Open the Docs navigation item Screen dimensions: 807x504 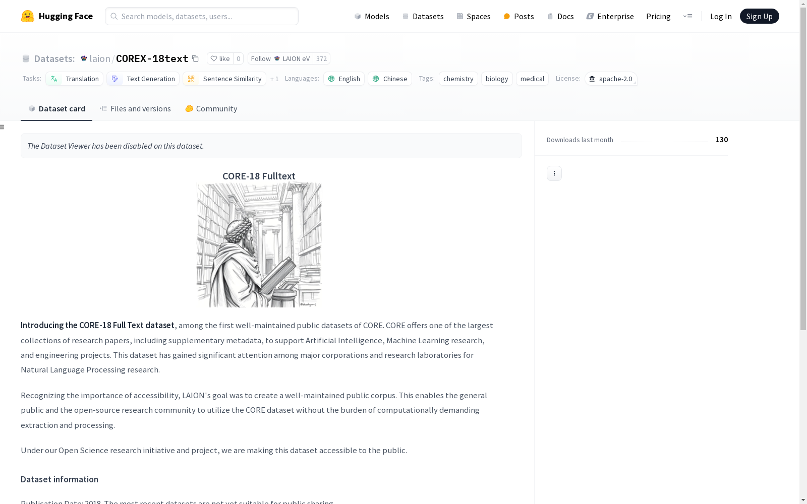[560, 16]
